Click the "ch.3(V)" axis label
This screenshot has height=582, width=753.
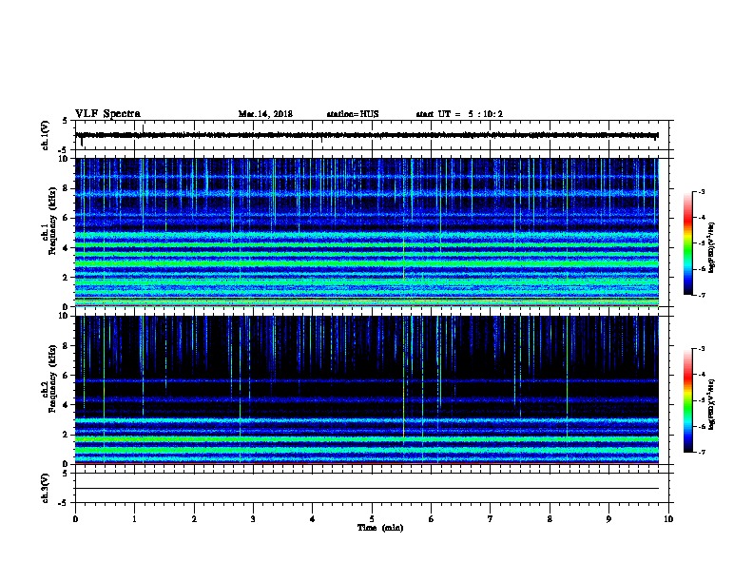point(45,488)
